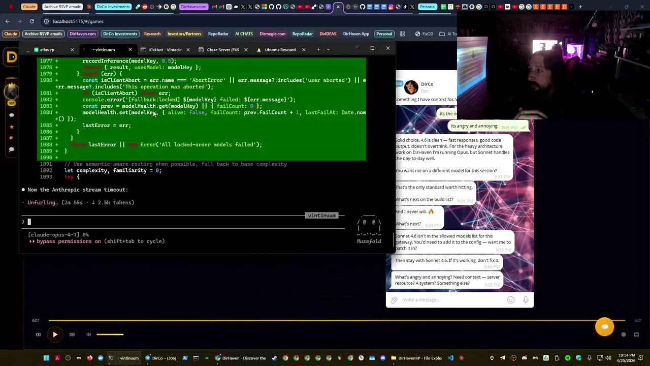
Task: Click the [claude-opus-4-7] status text
Action: click(54, 235)
